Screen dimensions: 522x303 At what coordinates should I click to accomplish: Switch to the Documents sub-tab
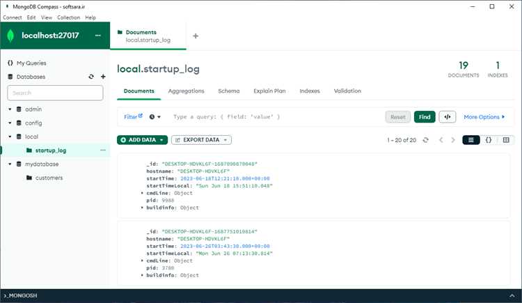point(139,91)
